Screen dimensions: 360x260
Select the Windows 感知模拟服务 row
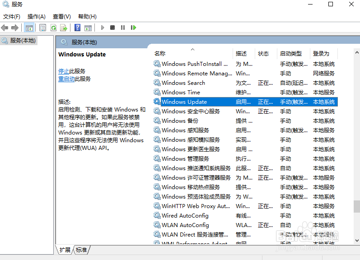pyautogui.click(x=245, y=140)
